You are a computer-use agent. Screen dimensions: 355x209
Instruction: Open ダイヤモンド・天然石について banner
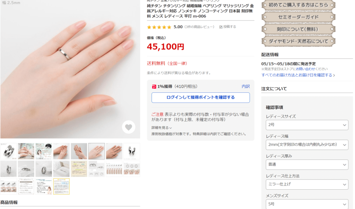(298, 41)
